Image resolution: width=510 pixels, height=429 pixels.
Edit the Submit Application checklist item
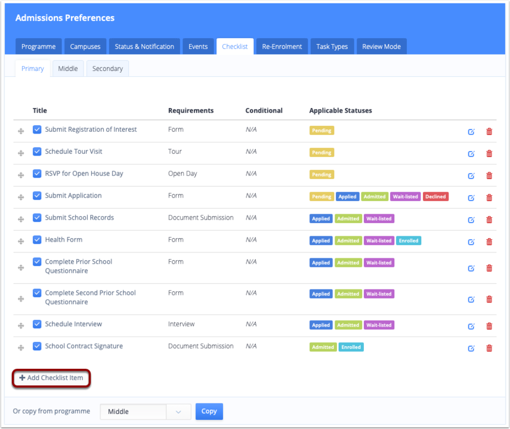tap(471, 198)
